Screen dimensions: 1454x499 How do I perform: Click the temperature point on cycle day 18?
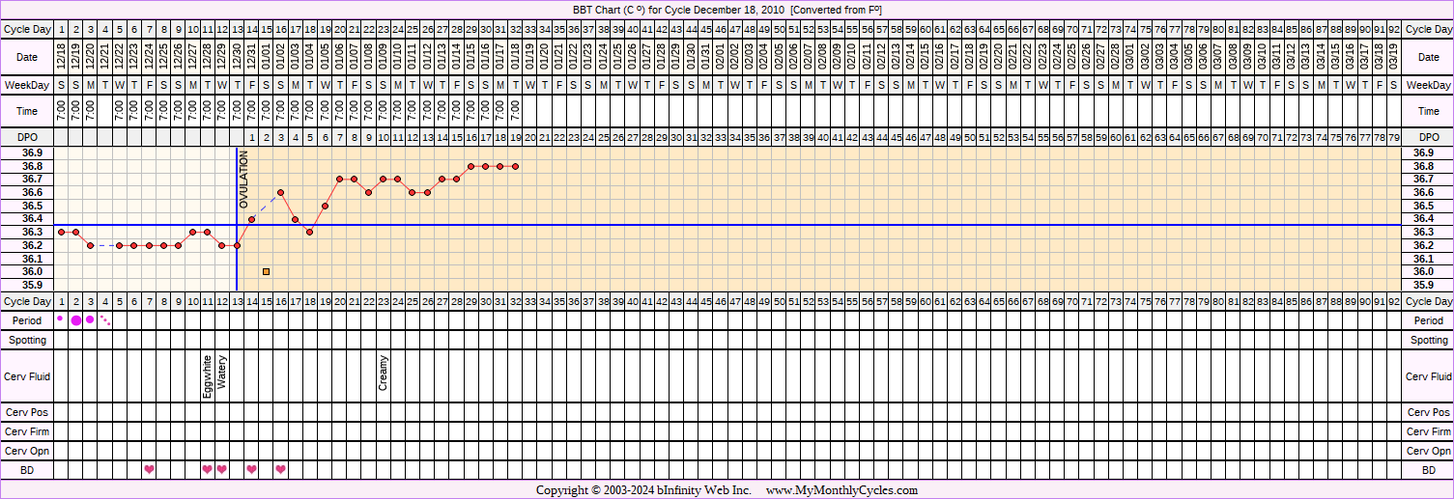point(309,232)
